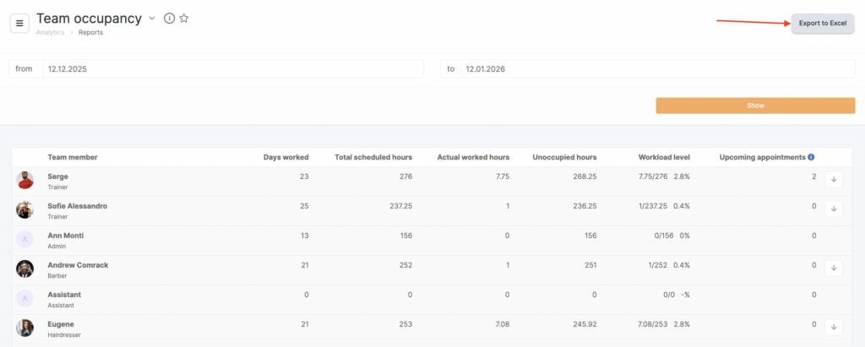
Task: Open the Reports breadcrumb link
Action: click(x=92, y=32)
